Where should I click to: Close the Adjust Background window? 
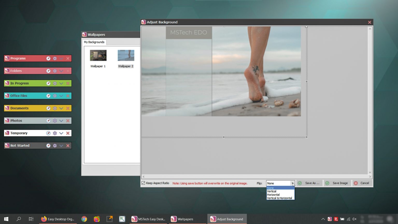pos(369,22)
